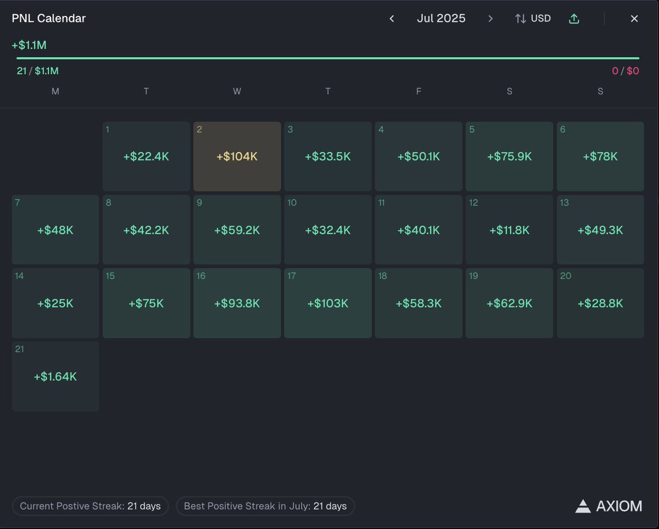Click the +$1.1M total profit text

[x=29, y=45]
